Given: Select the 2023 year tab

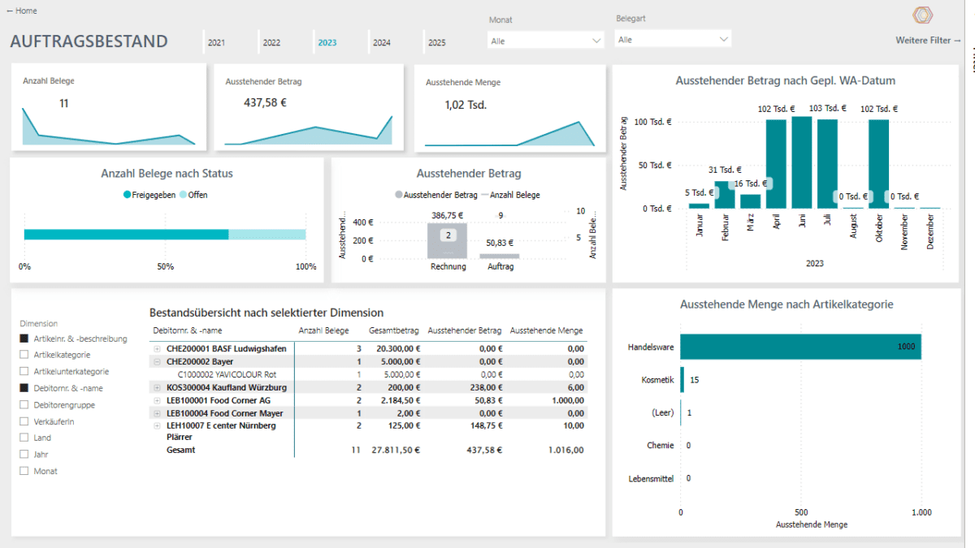Looking at the screenshot, I should point(327,42).
